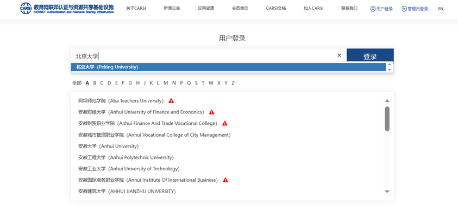Filter universities by letter J

(x=145, y=83)
